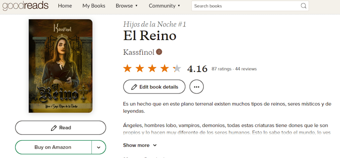Open the three-dots more options button
This screenshot has height=158, width=340.
click(x=197, y=87)
